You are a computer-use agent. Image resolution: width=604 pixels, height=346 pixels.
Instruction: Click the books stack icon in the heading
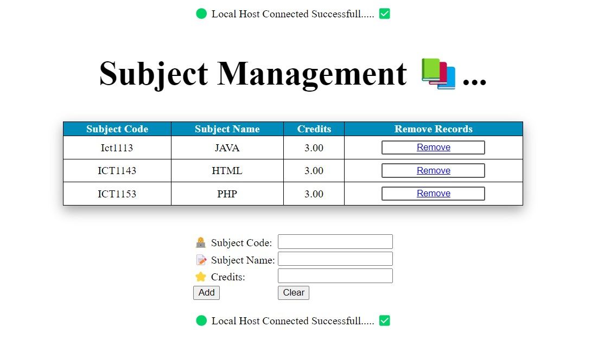pyautogui.click(x=437, y=74)
